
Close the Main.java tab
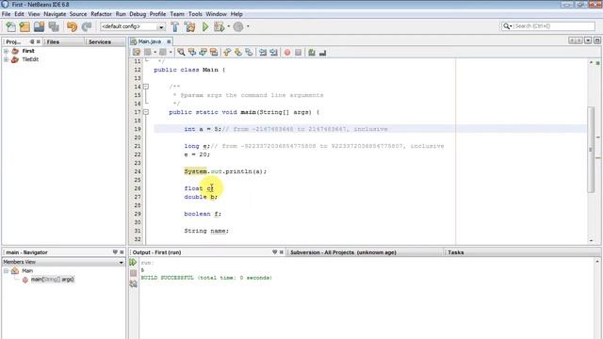(x=169, y=41)
